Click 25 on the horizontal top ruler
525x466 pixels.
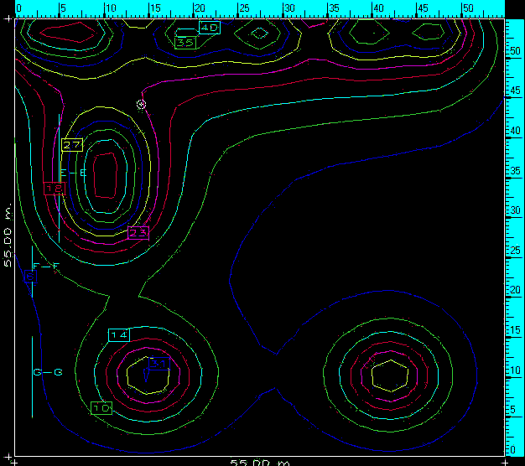pyautogui.click(x=244, y=8)
